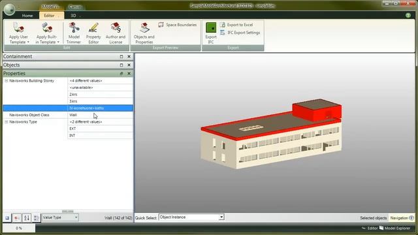This screenshot has width=418, height=235.
Task: Click the first properties toolbar icon
Action: click(7, 218)
